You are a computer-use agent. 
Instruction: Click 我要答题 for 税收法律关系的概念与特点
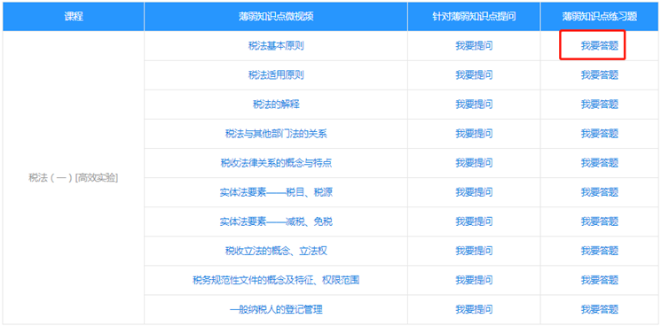[600, 163]
